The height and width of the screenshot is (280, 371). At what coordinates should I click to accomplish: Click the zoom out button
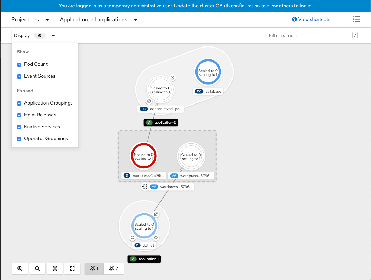37,268
